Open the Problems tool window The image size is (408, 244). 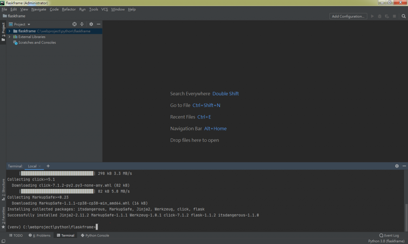coord(39,235)
